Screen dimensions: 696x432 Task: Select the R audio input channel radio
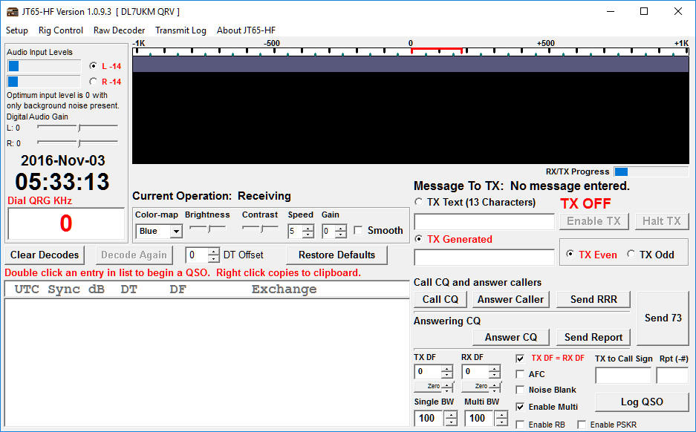93,81
